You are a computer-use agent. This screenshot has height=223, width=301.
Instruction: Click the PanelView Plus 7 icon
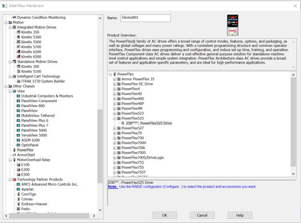point(18,125)
